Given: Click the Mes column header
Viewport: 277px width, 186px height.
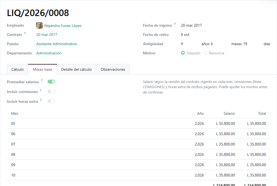Looking at the screenshot, I should coord(15,114).
